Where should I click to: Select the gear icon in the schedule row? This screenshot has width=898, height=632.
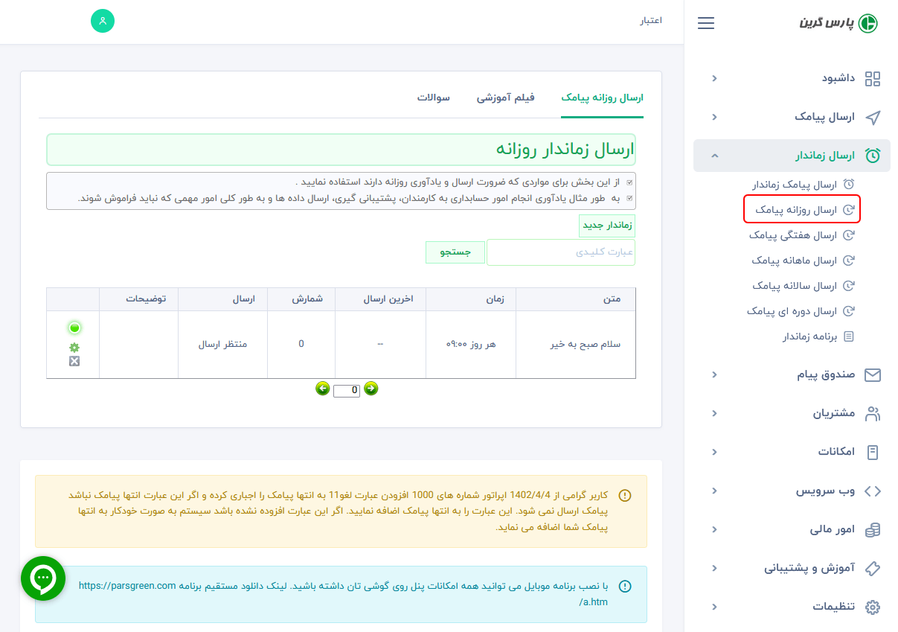[x=73, y=345]
